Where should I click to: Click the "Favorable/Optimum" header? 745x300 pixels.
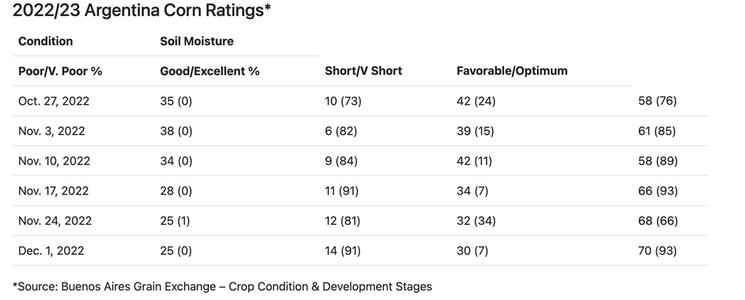pos(512,71)
